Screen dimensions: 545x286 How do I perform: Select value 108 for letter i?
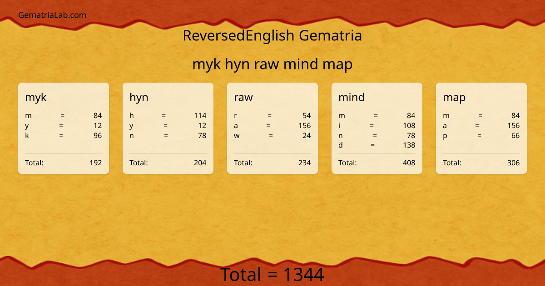409,126
